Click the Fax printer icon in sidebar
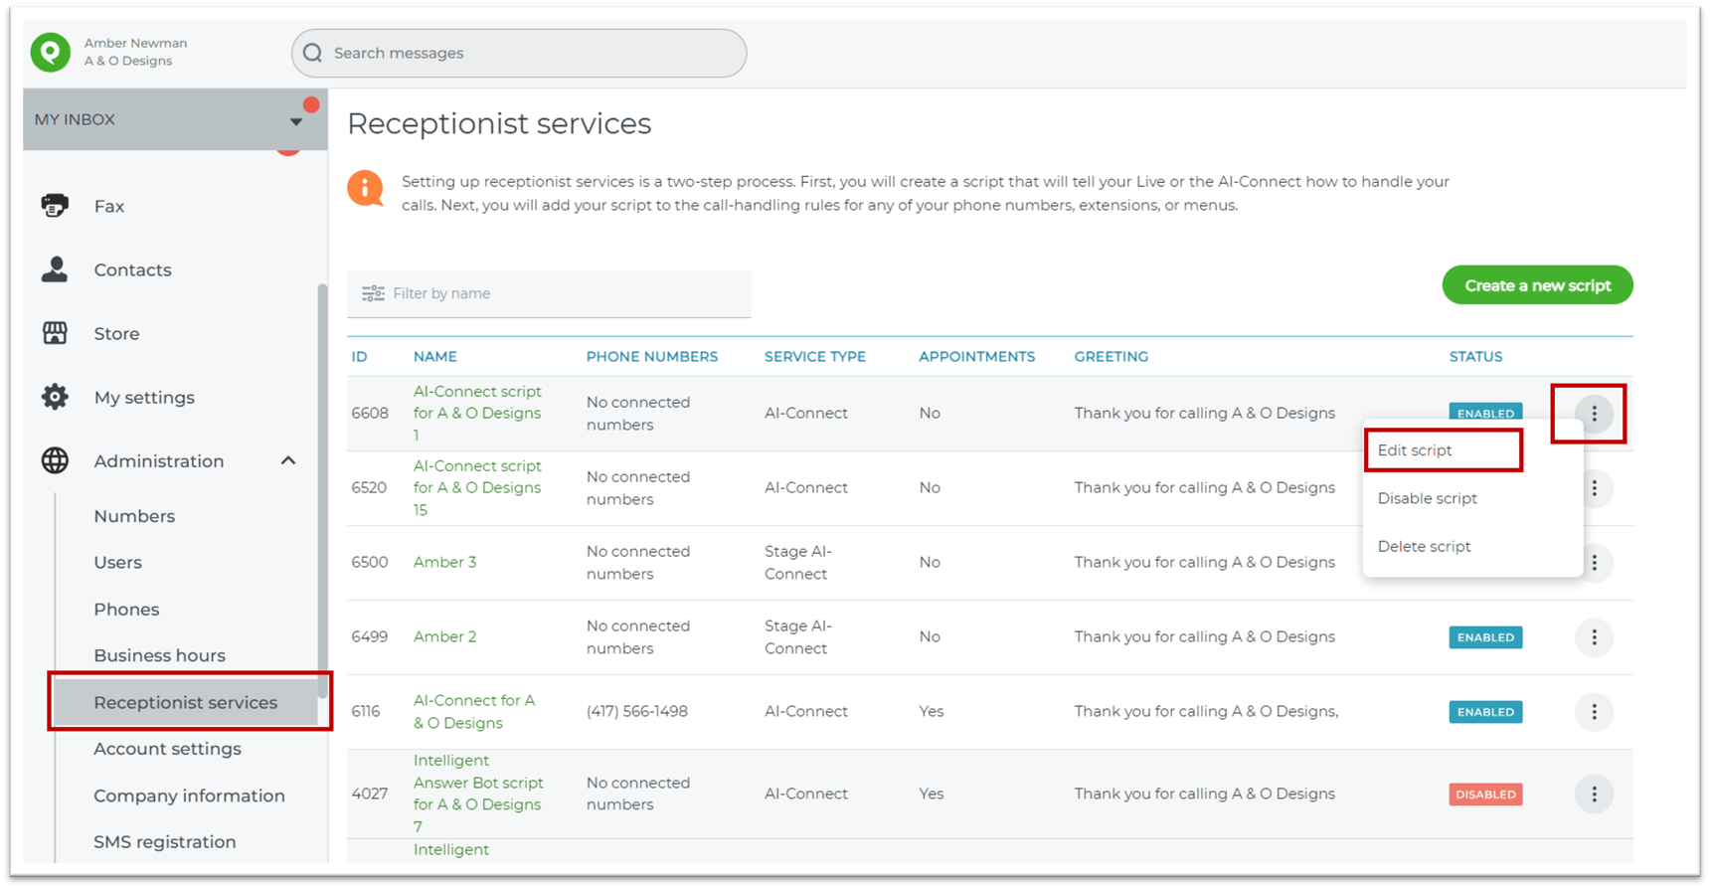Viewport: 1710px width, 889px height. coord(55,206)
